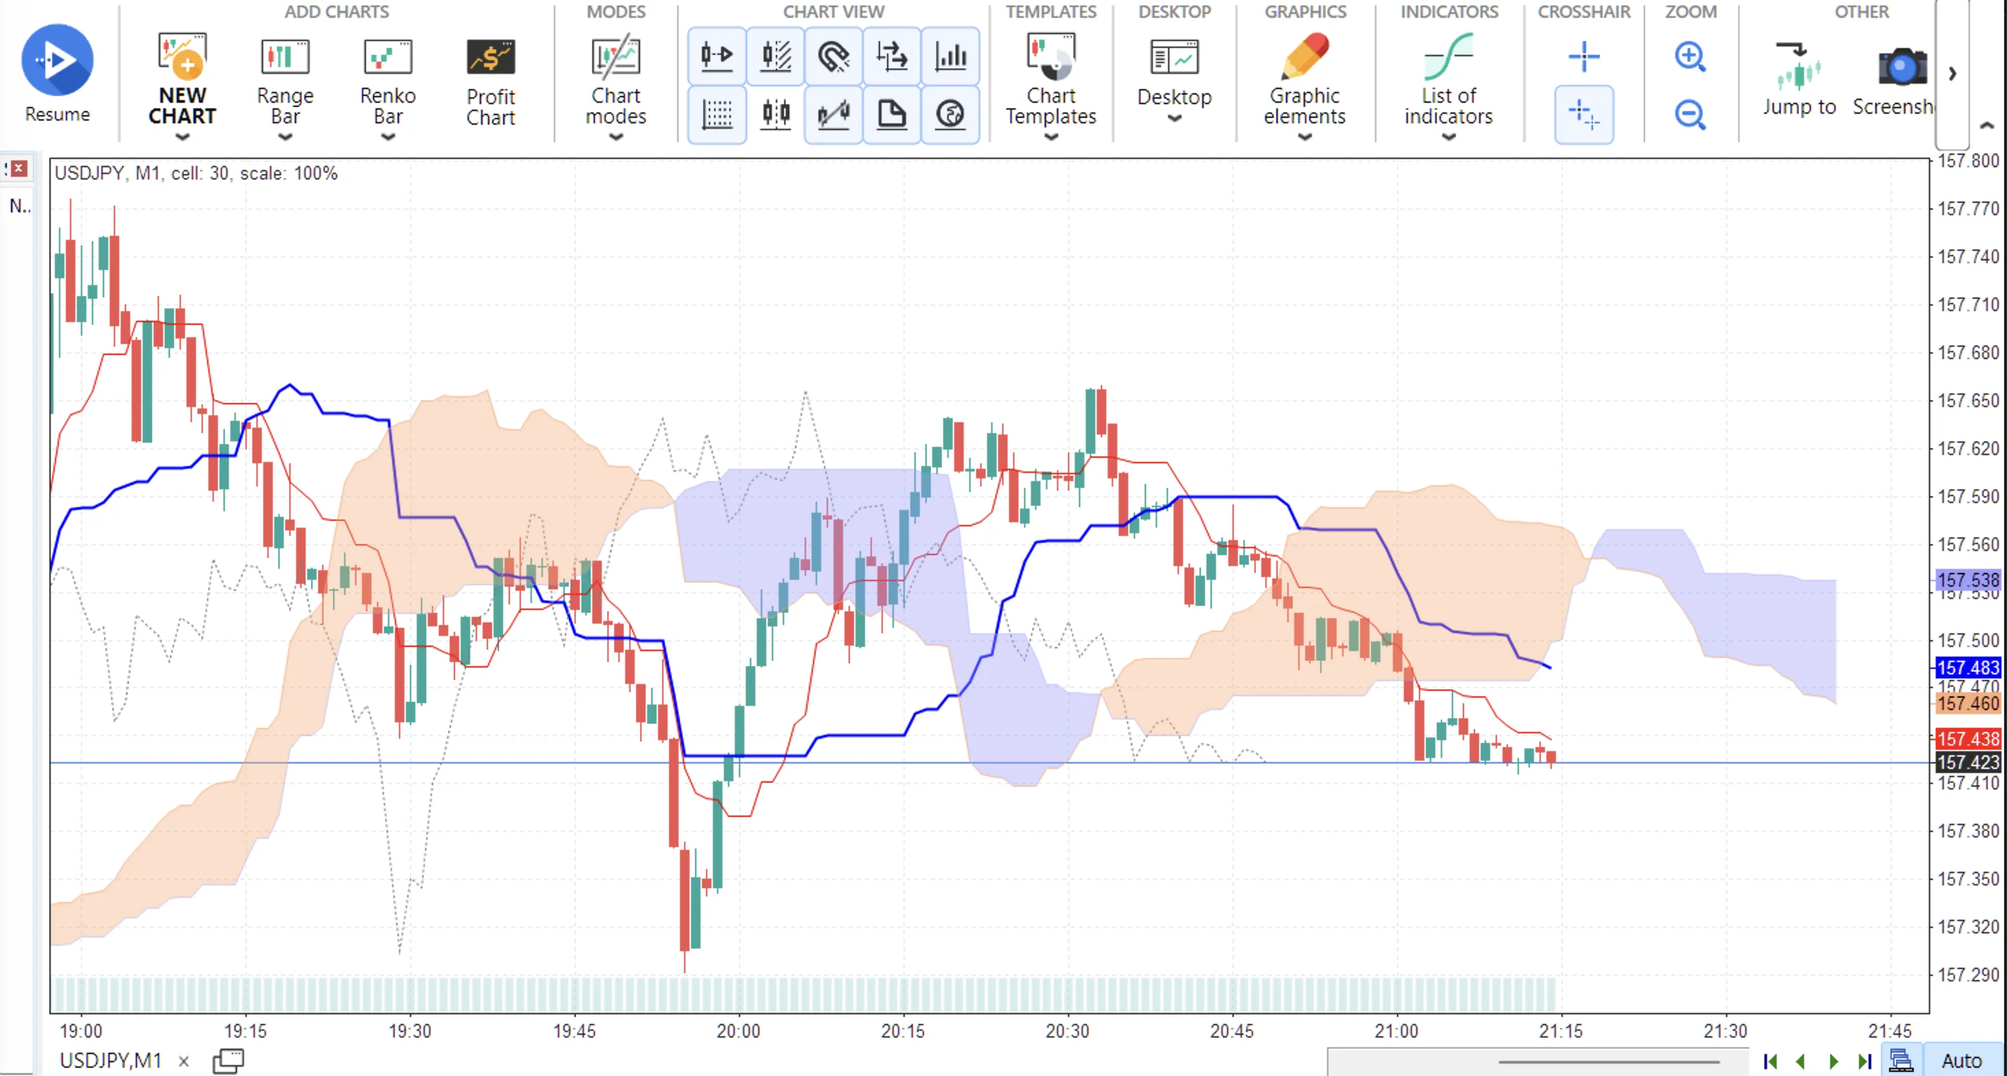Viewport: 2007px width, 1076px height.
Task: Select the Renko Bar chart icon
Action: (x=388, y=56)
